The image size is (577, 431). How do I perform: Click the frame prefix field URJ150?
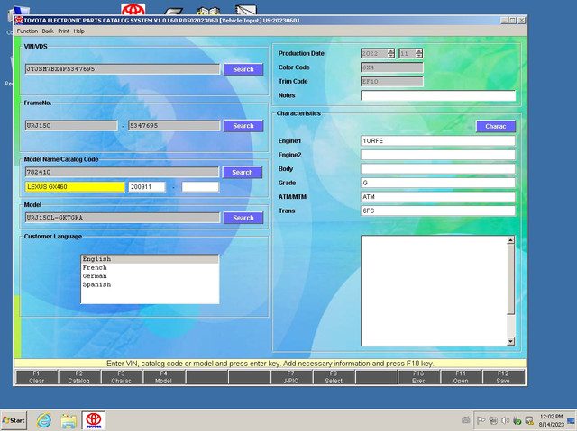click(x=71, y=126)
